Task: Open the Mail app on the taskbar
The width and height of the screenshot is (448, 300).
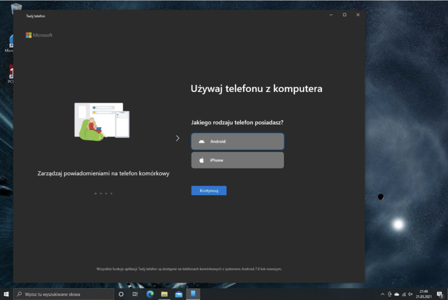Action: (x=179, y=294)
